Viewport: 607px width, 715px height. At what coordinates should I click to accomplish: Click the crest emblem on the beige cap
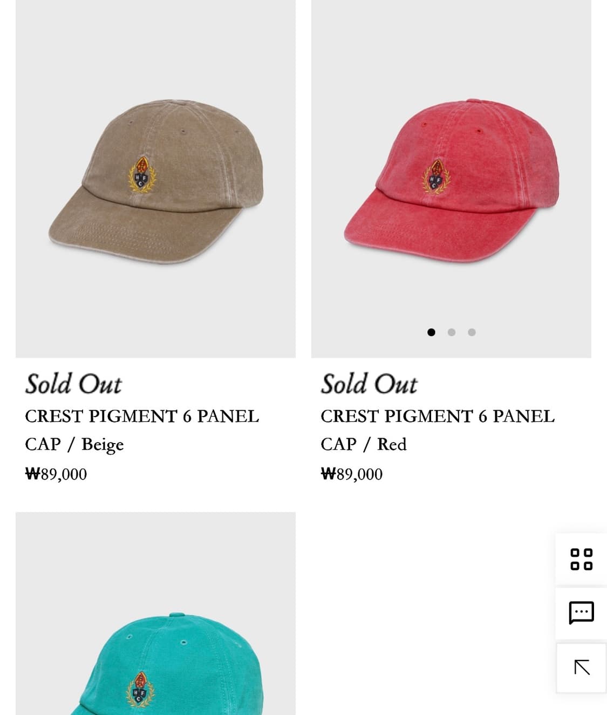[141, 175]
